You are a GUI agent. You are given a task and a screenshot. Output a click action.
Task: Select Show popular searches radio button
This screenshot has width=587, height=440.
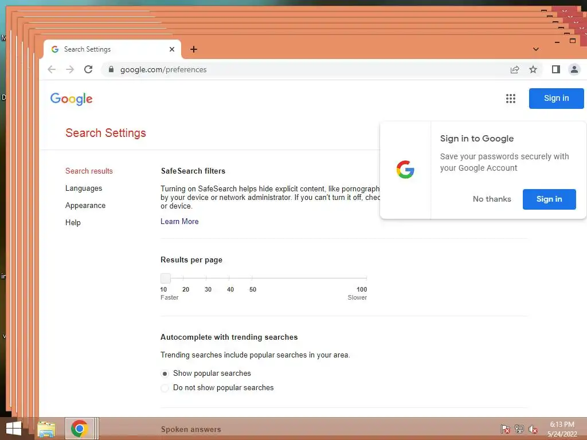pyautogui.click(x=165, y=374)
